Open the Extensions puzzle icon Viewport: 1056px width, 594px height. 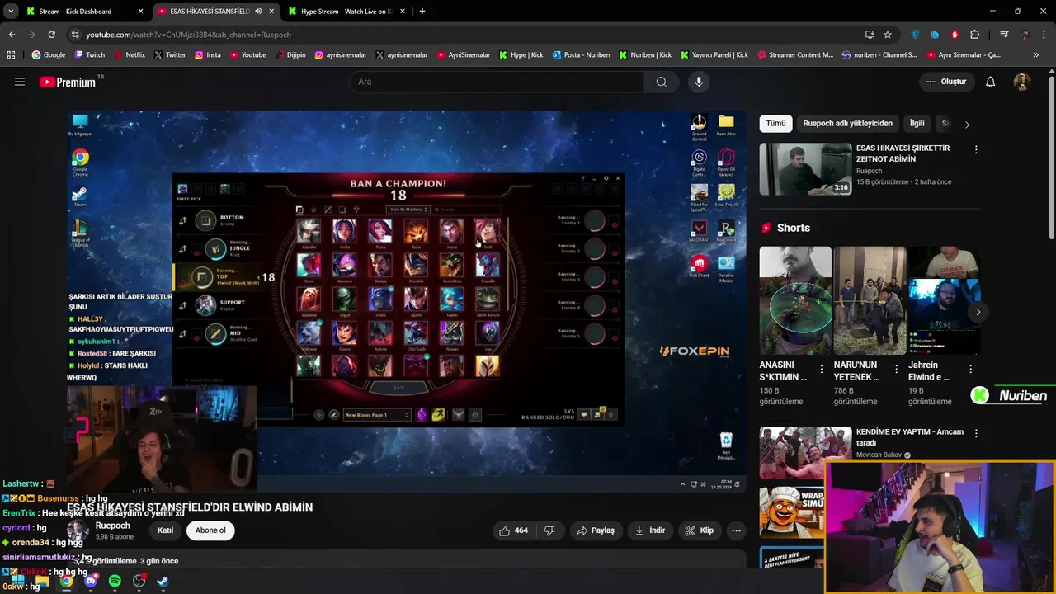[975, 35]
